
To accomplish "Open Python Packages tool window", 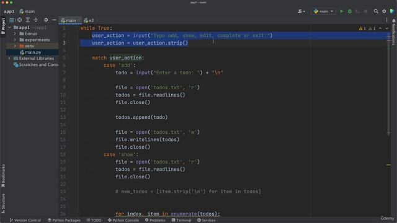I will tap(64, 221).
